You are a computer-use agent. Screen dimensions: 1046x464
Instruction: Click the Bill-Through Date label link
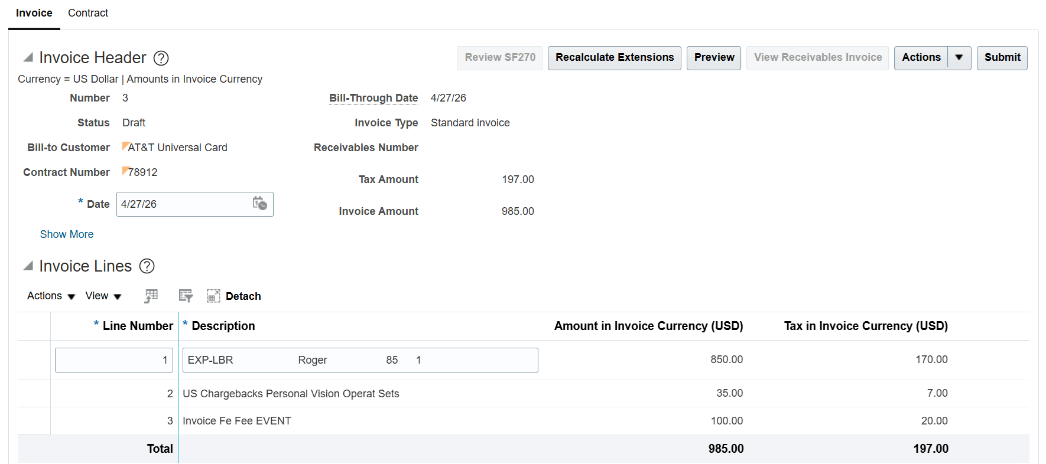click(x=373, y=98)
